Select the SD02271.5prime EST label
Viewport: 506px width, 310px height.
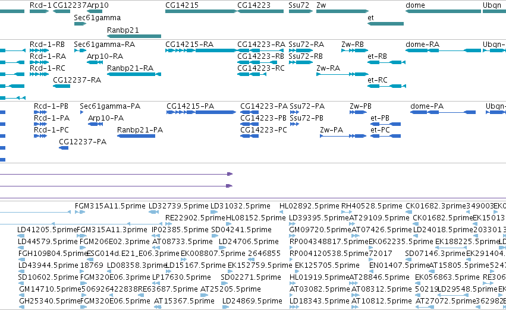click(251, 277)
